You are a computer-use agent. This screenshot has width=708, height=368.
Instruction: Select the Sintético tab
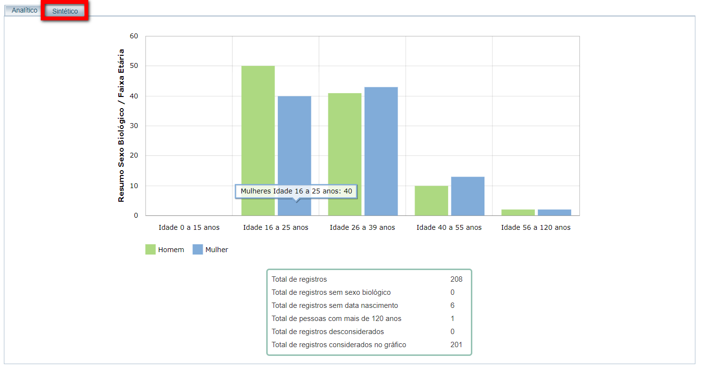pyautogui.click(x=65, y=11)
